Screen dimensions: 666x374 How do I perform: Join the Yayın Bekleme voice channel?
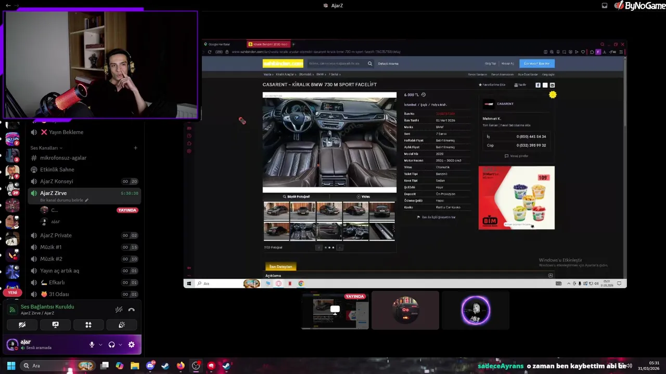(84, 132)
